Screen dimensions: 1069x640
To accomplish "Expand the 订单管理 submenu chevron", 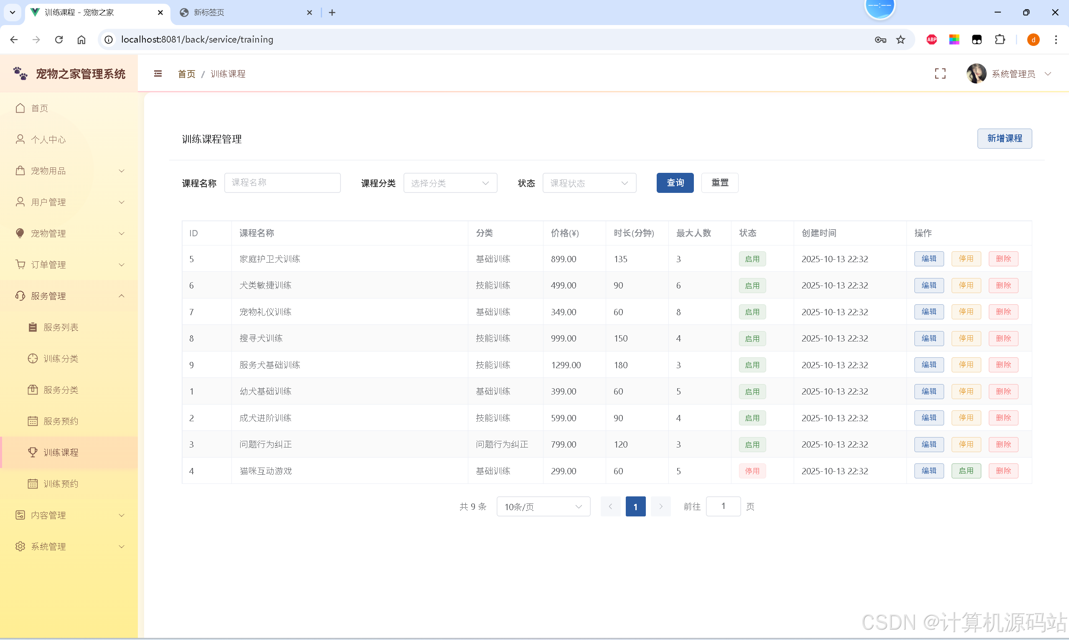I will (x=122, y=264).
